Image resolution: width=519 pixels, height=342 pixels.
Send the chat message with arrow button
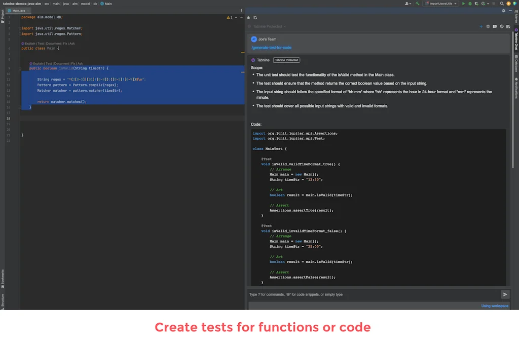pyautogui.click(x=505, y=294)
